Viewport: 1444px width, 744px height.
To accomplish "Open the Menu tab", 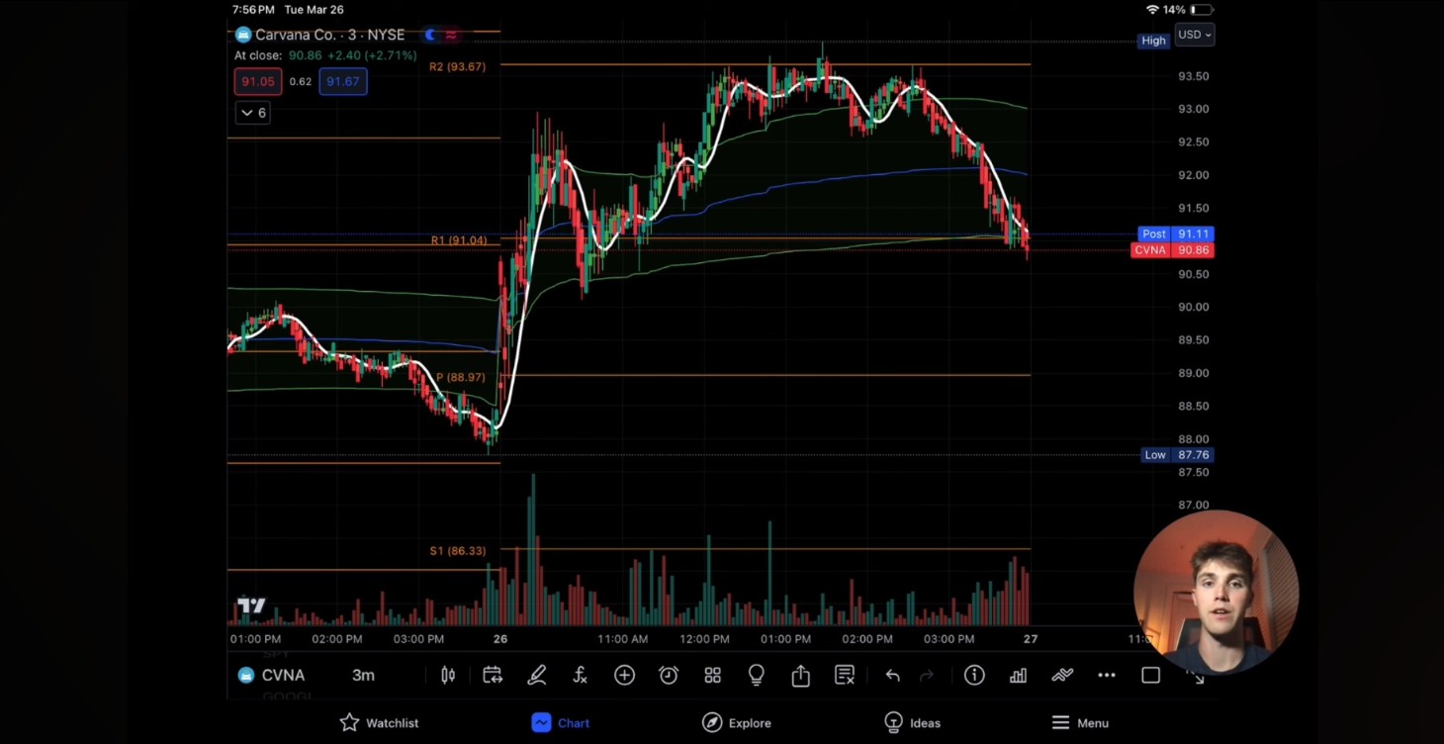I will coord(1080,723).
